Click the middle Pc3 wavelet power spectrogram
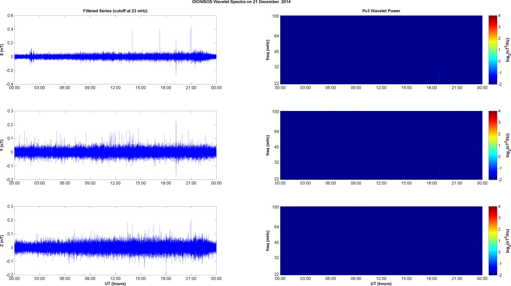511x286 pixels. [381, 145]
